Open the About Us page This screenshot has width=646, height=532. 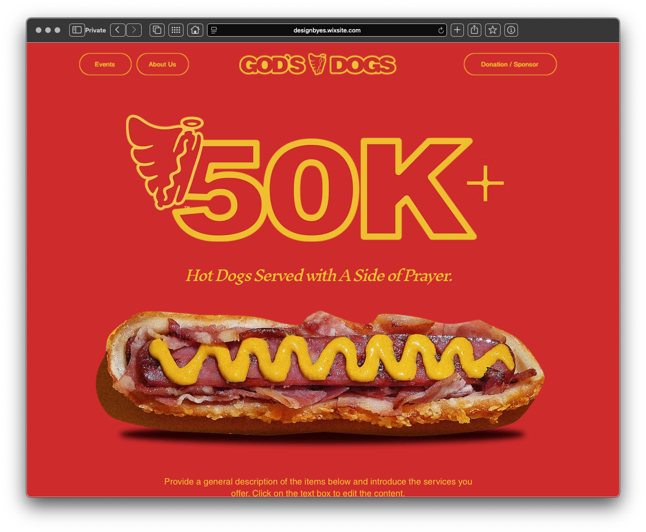point(162,64)
